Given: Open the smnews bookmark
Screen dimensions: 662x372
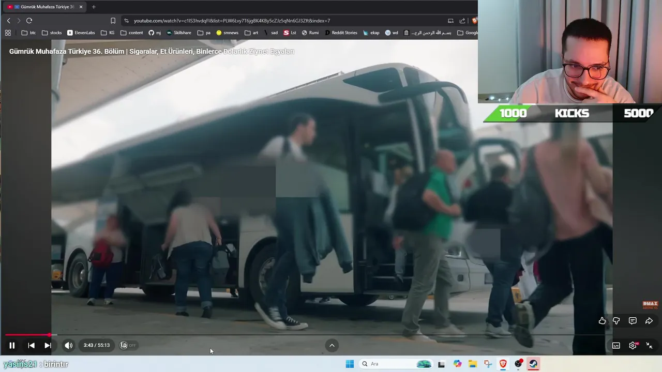Looking at the screenshot, I should click(x=228, y=33).
